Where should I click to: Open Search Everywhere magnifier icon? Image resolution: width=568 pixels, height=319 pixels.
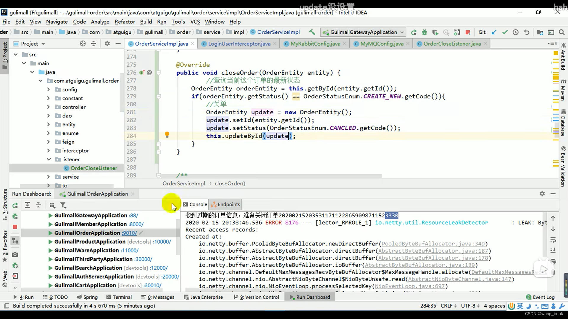(561, 32)
